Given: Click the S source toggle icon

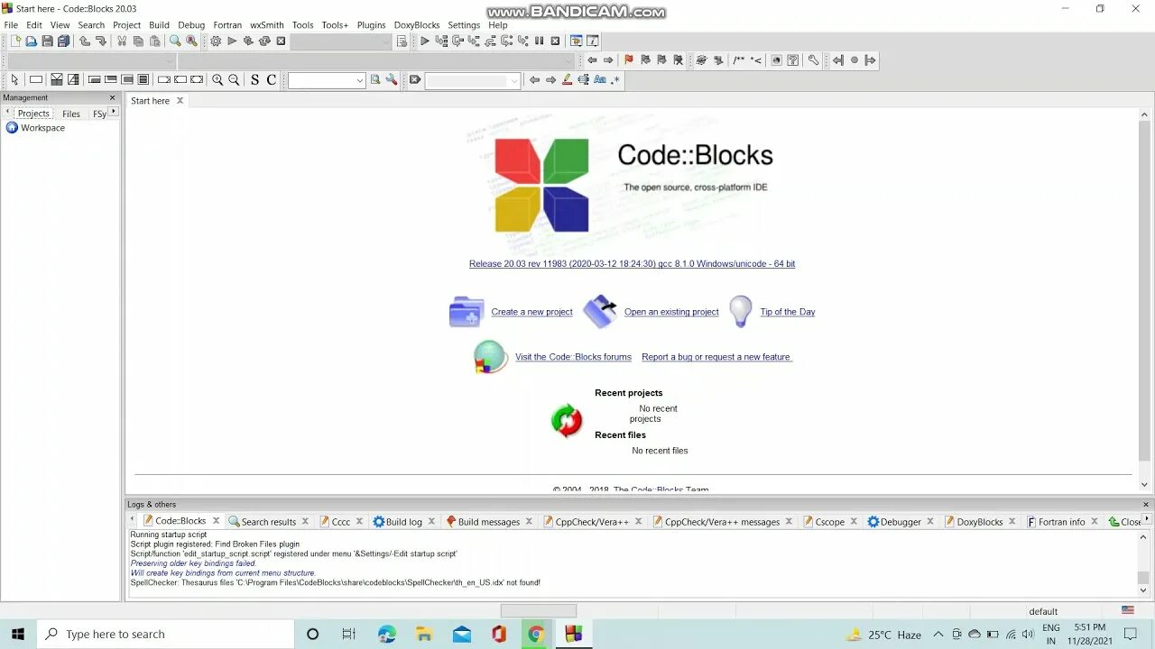Looking at the screenshot, I should click(x=254, y=79).
